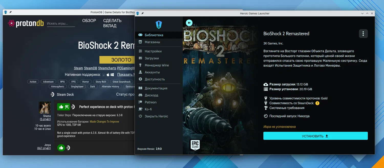Image resolution: width=384 pixels, height=168 pixels.
Task: Select the FPS tag
Action: tap(73, 82)
